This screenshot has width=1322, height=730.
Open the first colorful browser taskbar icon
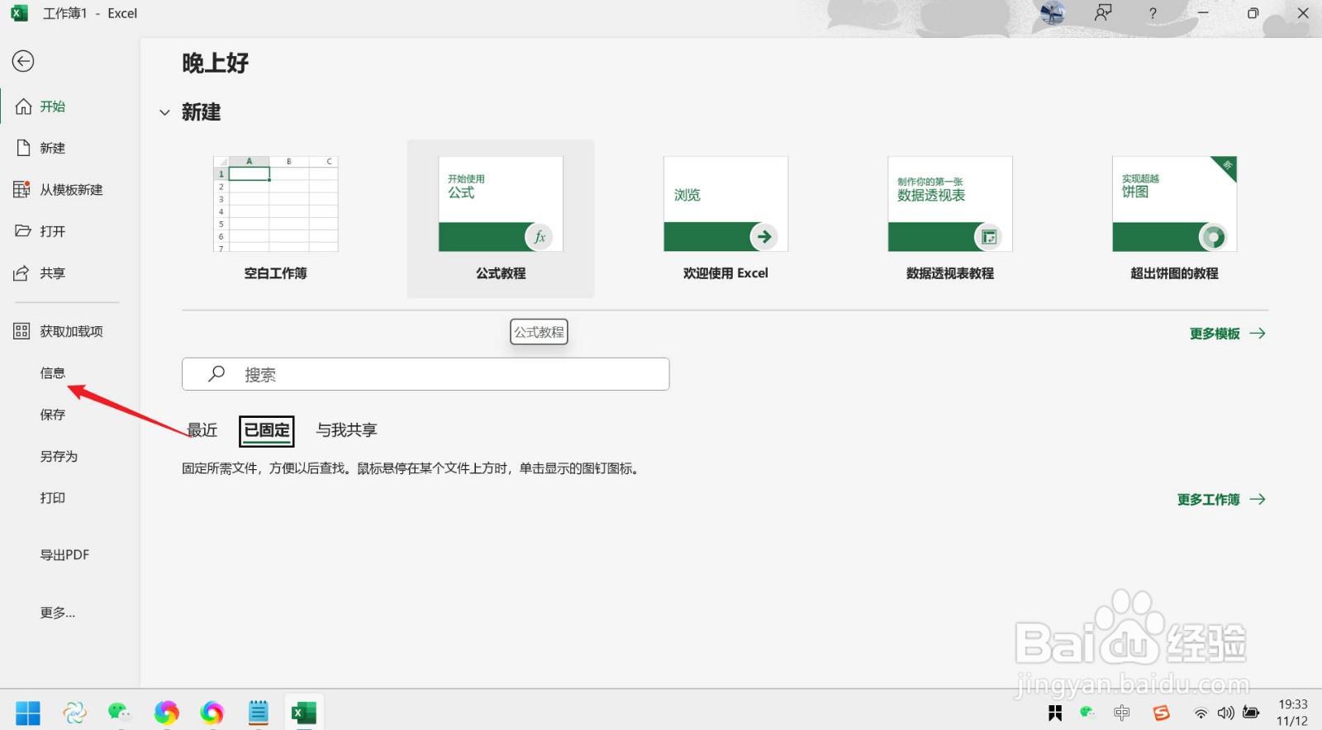(x=166, y=713)
